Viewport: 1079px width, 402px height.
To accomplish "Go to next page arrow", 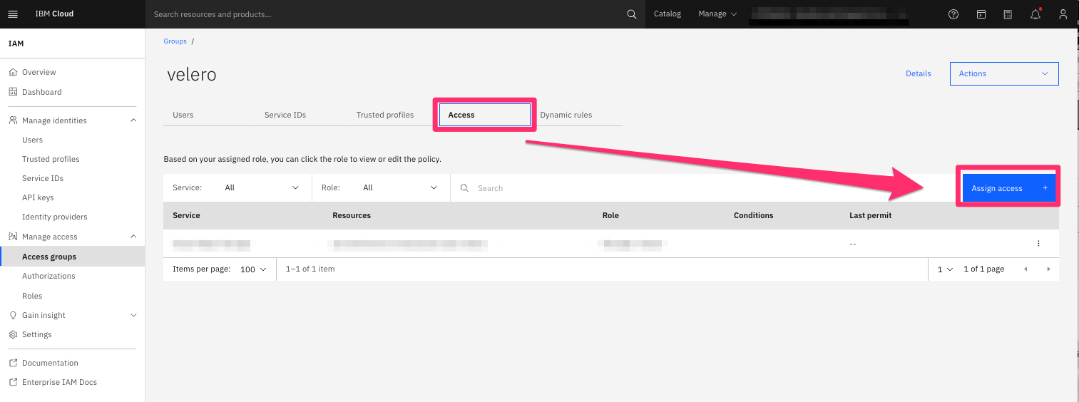I will click(1048, 269).
